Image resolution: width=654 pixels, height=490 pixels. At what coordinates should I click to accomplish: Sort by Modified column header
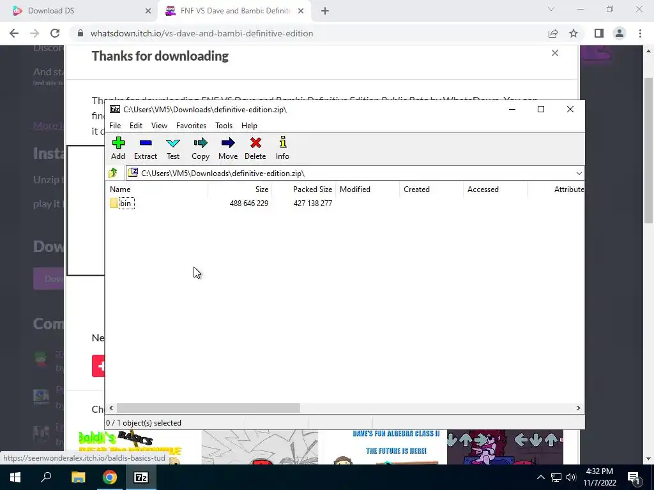coord(367,189)
